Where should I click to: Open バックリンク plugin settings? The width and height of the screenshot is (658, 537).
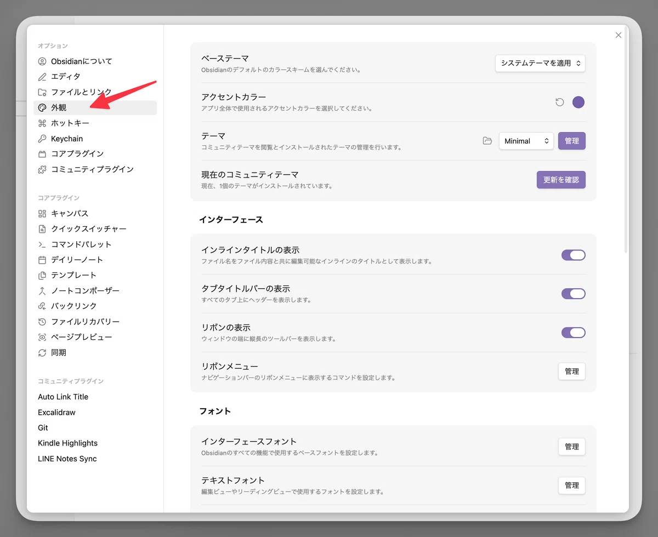pyautogui.click(x=95, y=306)
